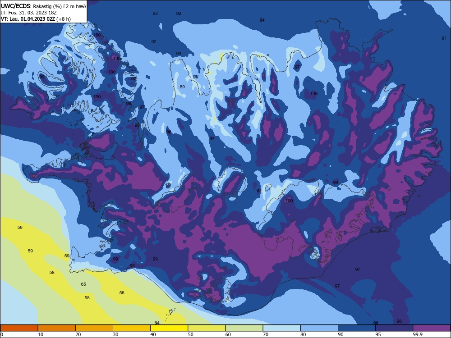Click the legend tick label '95'
This screenshot has width=451, height=338.
click(x=378, y=334)
